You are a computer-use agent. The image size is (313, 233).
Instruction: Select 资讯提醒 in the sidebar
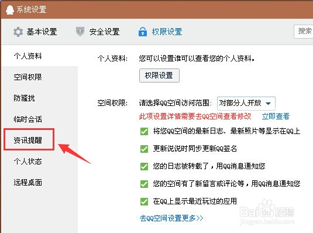pos(27,140)
